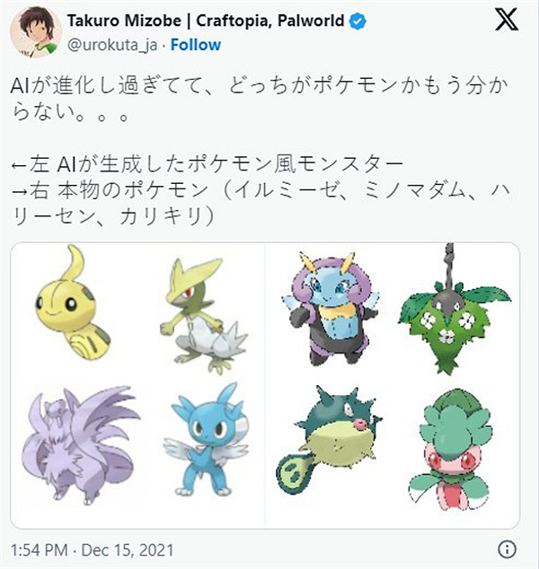Open the tweet timestamp 1:54 PM Dec 15, 2021

point(92,548)
